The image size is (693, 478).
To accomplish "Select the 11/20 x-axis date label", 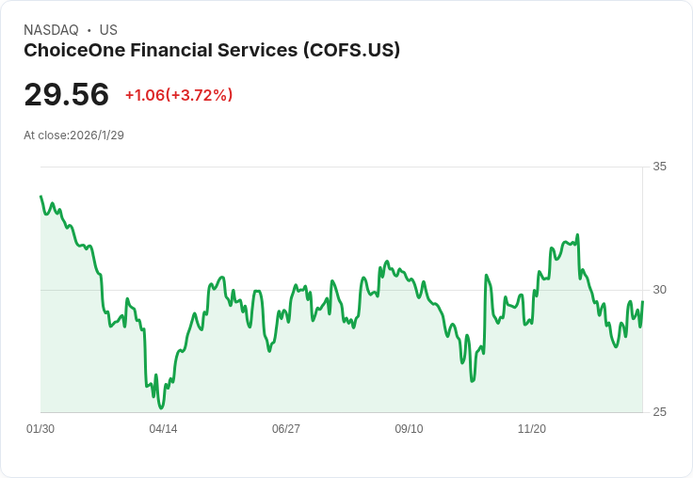I will (532, 428).
